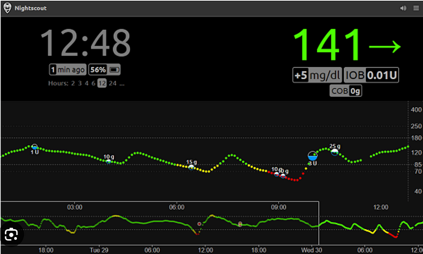Open the hamburger settings menu

coord(416,8)
